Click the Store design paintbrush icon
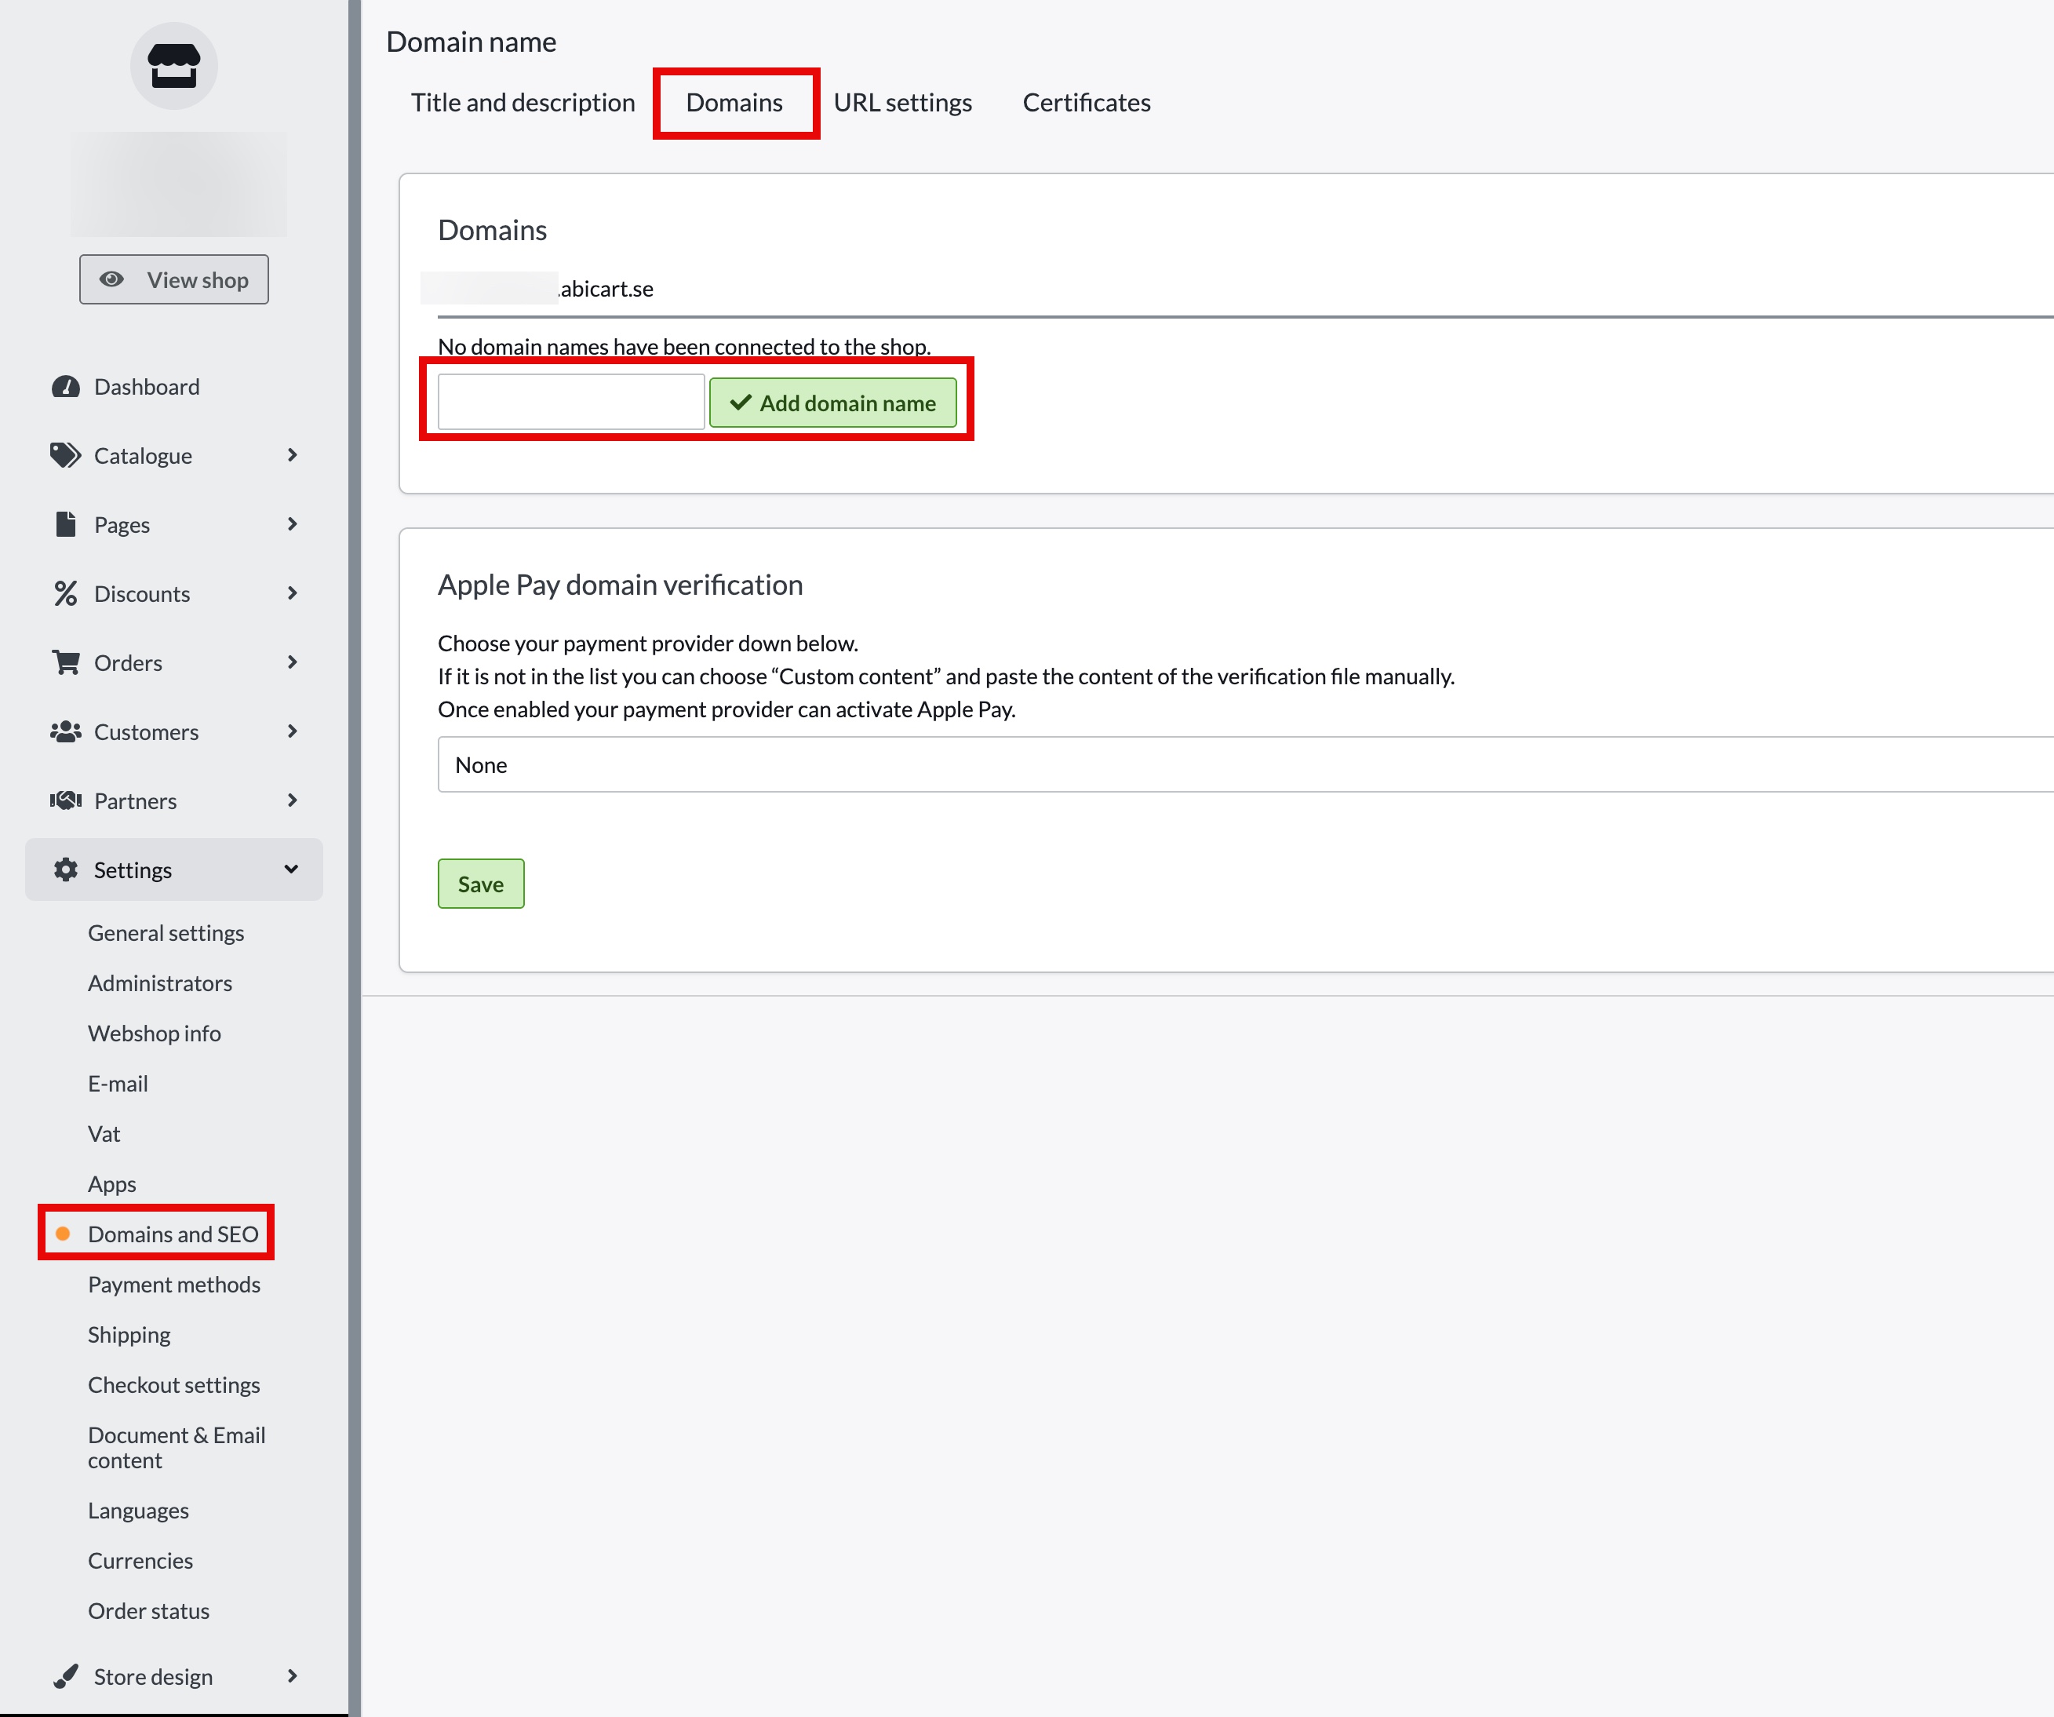 66,1676
